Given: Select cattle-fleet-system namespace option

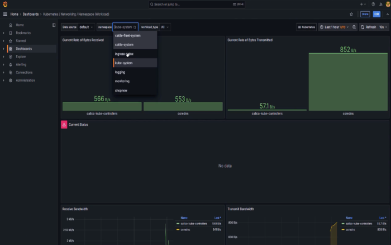Looking at the screenshot, I should [135, 35].
